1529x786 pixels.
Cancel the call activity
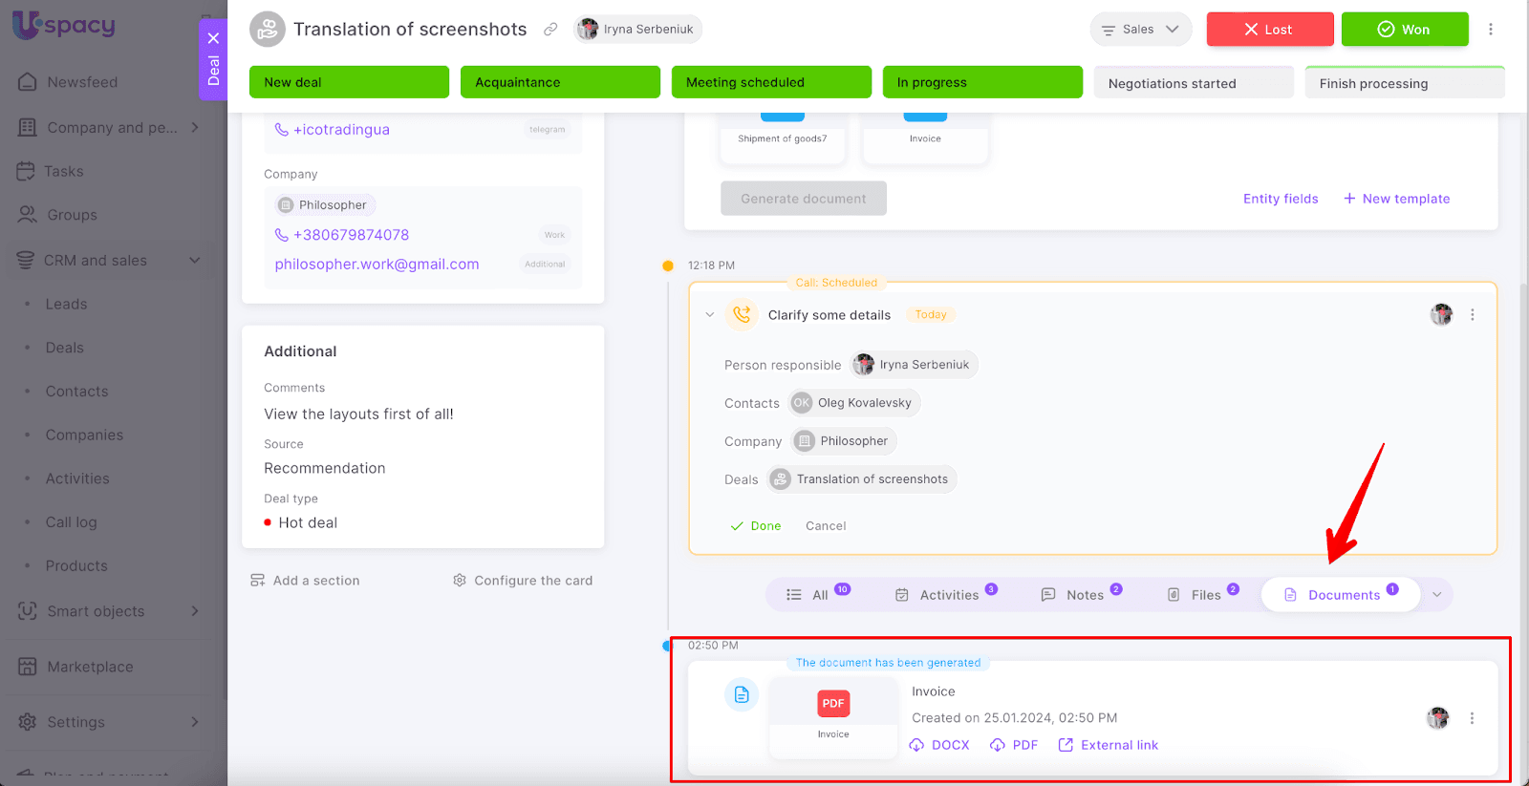826,526
